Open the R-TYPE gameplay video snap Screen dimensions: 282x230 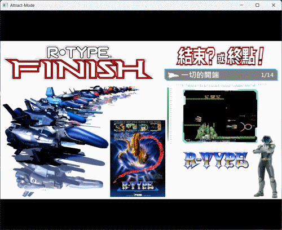(221, 116)
